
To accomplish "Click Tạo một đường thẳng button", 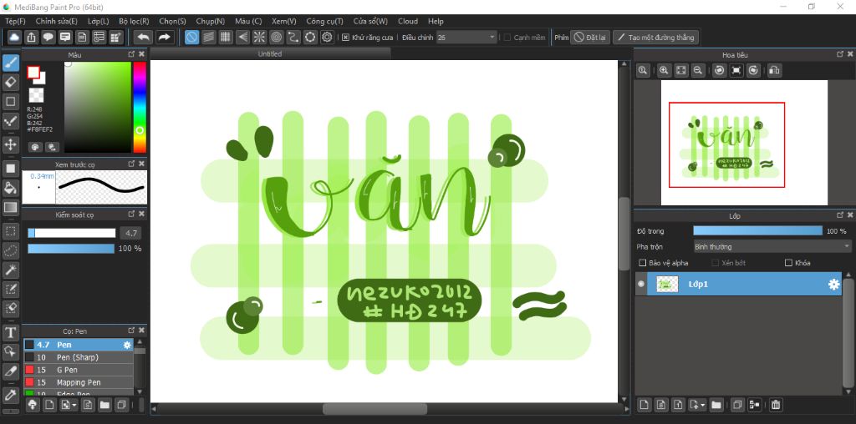I will tap(655, 38).
